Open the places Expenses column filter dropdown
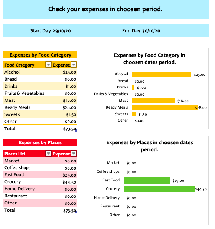The height and width of the screenshot is (229, 215). 74,154
